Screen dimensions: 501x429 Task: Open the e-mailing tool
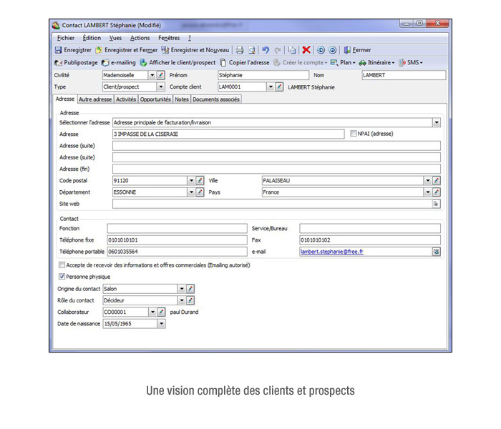[119, 62]
